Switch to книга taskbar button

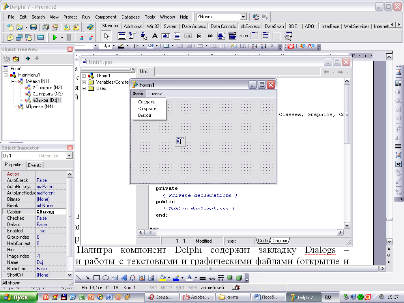tap(232, 297)
